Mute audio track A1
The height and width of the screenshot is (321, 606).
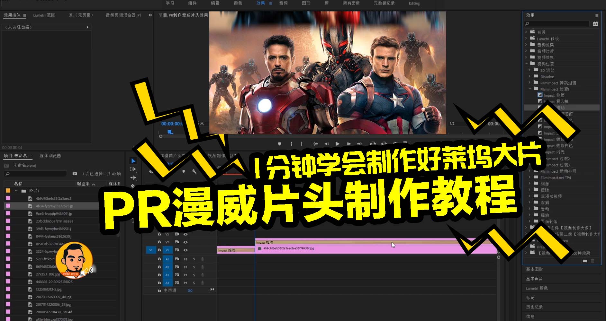185,259
